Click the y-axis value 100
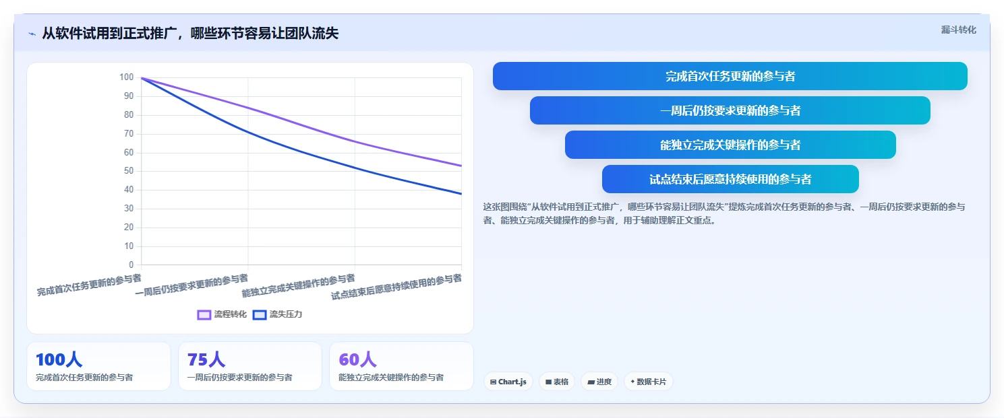Screen dimensions: 1004x418 pyautogui.click(x=126, y=77)
